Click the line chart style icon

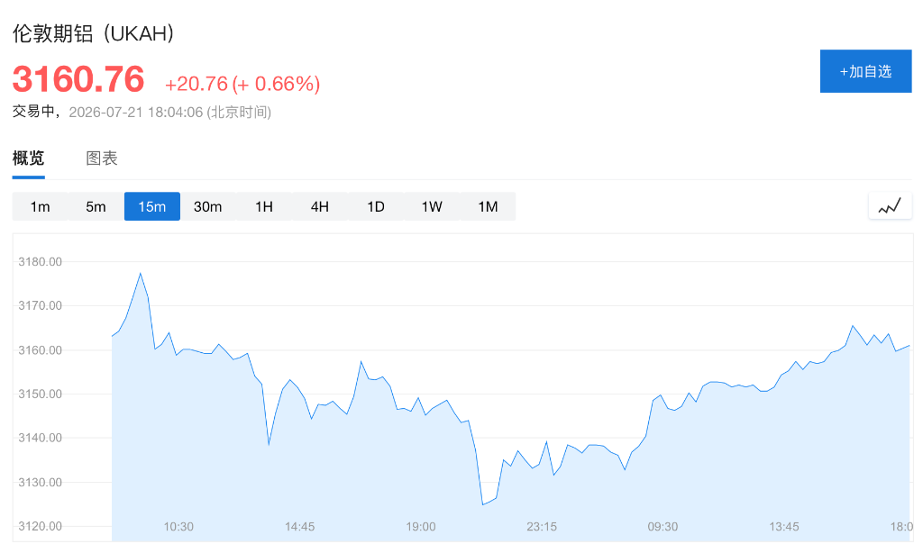(x=890, y=206)
